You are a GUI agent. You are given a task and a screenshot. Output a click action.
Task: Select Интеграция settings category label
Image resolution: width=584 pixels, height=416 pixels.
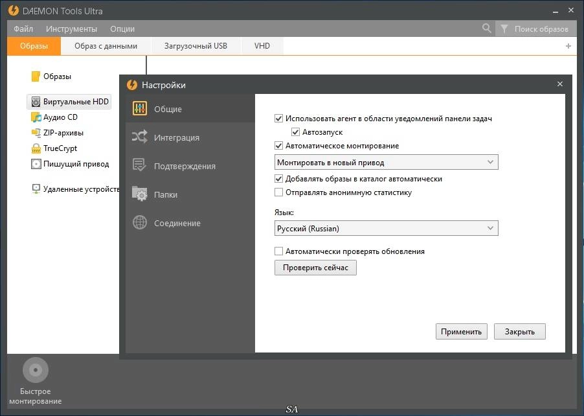pos(177,137)
